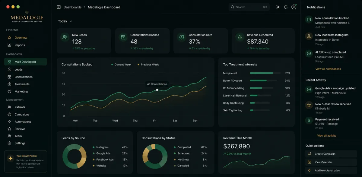The height and width of the screenshot is (177, 362).
Task: Click the View Calendar quick action icon
Action: click(309, 162)
